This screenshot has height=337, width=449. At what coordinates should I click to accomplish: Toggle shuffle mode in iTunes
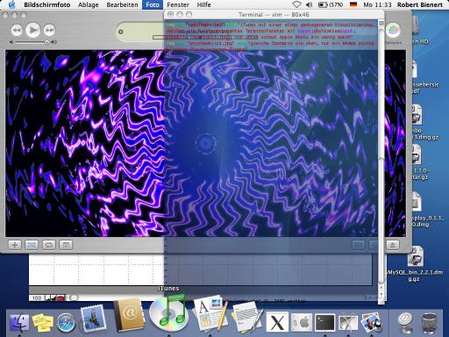(x=32, y=245)
